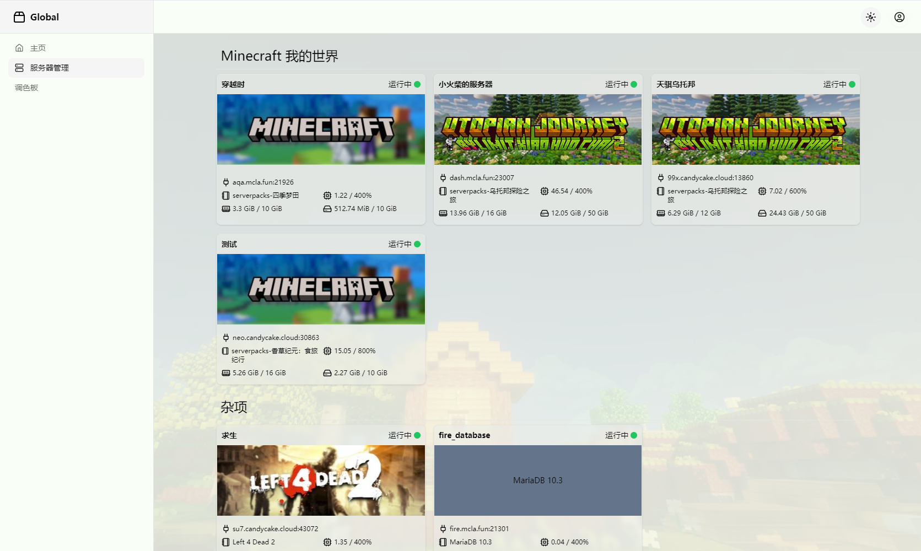Open the 小火柴的服务器 server title
The image size is (921, 551).
(x=466, y=84)
